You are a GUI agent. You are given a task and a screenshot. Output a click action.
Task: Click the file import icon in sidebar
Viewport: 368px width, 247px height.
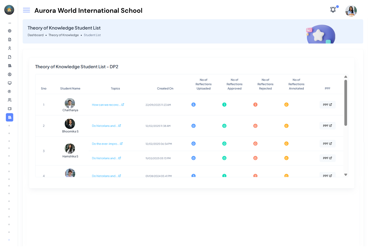click(x=10, y=57)
